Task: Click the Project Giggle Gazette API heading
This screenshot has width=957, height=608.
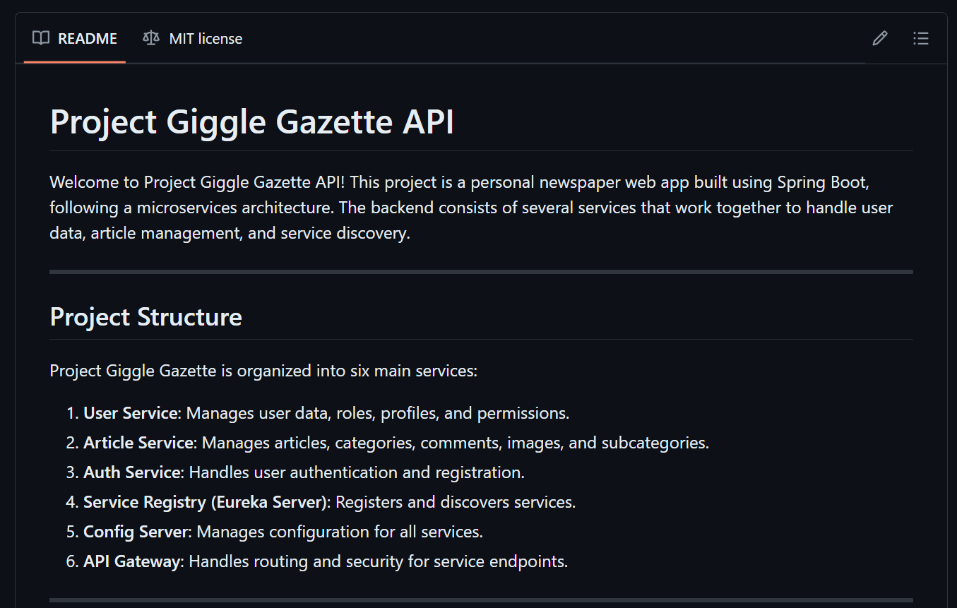Action: 252,121
